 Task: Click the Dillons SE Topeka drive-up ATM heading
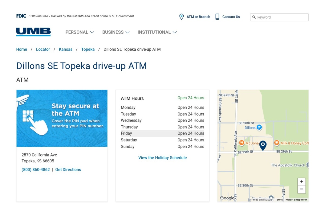[82, 66]
